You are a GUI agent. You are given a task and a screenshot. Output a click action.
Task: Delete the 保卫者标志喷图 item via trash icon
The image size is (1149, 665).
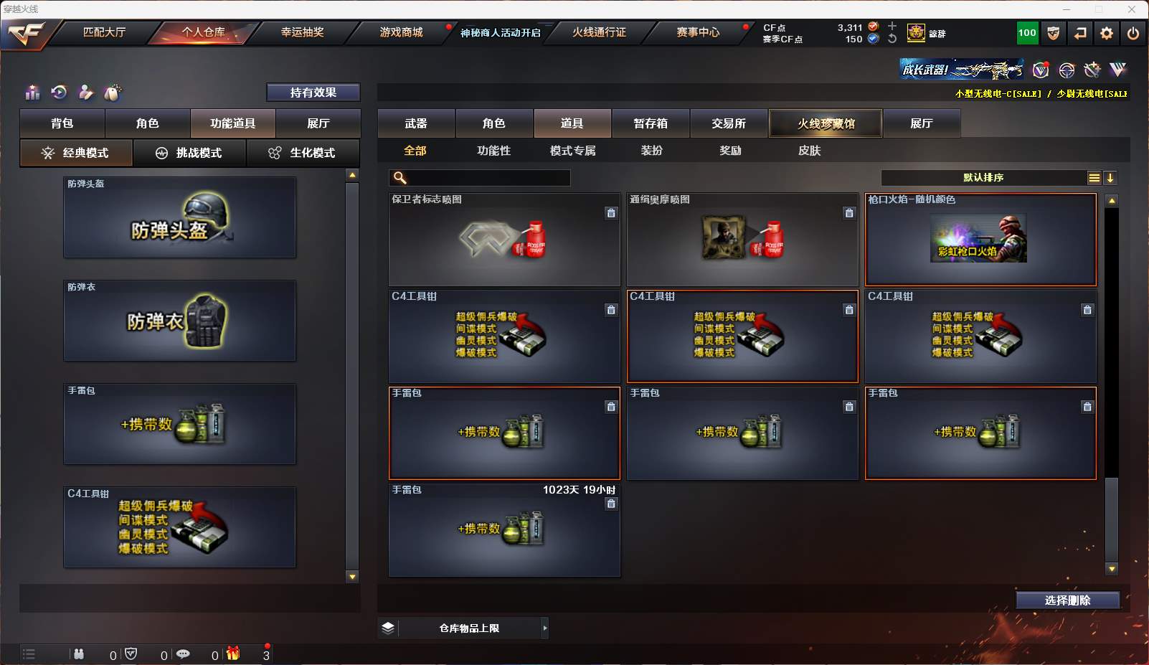611,213
